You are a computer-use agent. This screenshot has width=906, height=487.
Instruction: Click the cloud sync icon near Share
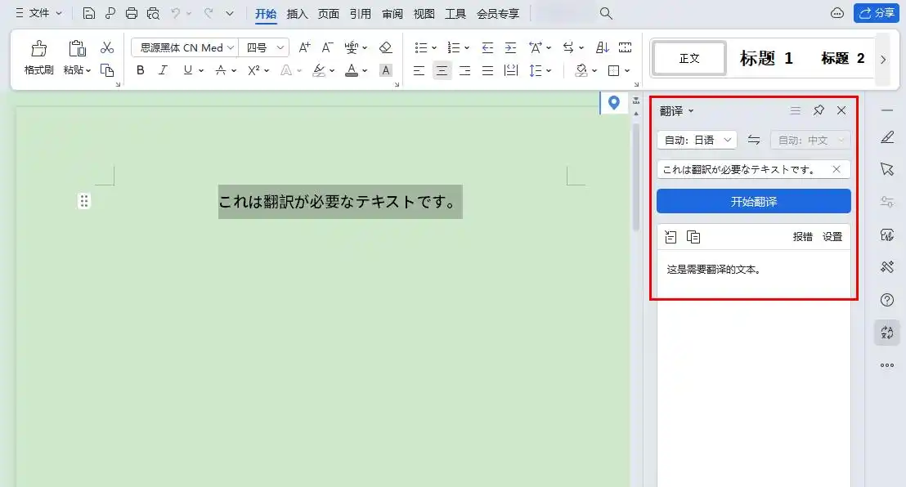(x=837, y=13)
